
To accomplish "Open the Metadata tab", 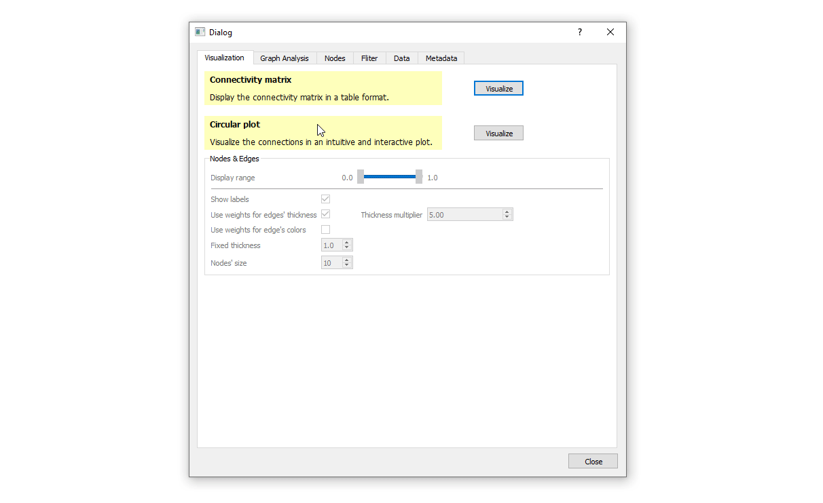I will click(441, 58).
